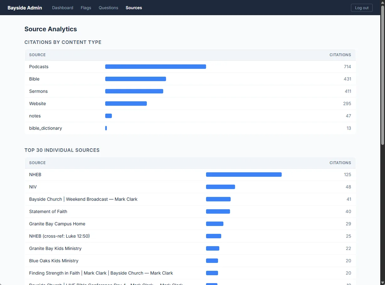Click the Bible citations bar
Image resolution: width=385 pixels, height=285 pixels.
coord(135,79)
